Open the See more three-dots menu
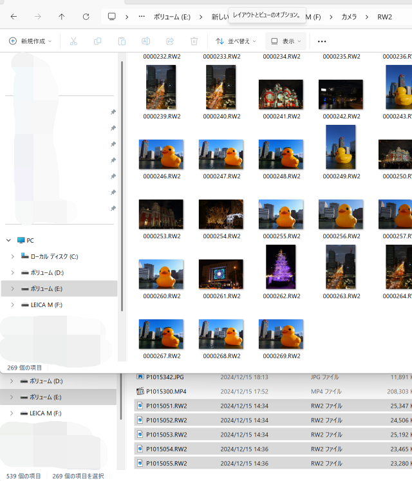This screenshot has width=412, height=481. coord(322,41)
